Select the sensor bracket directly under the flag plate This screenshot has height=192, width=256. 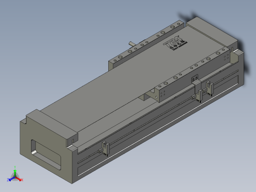coord(198,96)
